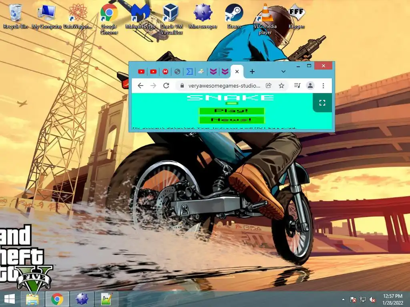Open Chrome's three-dot menu
410x307 pixels.
[323, 86]
